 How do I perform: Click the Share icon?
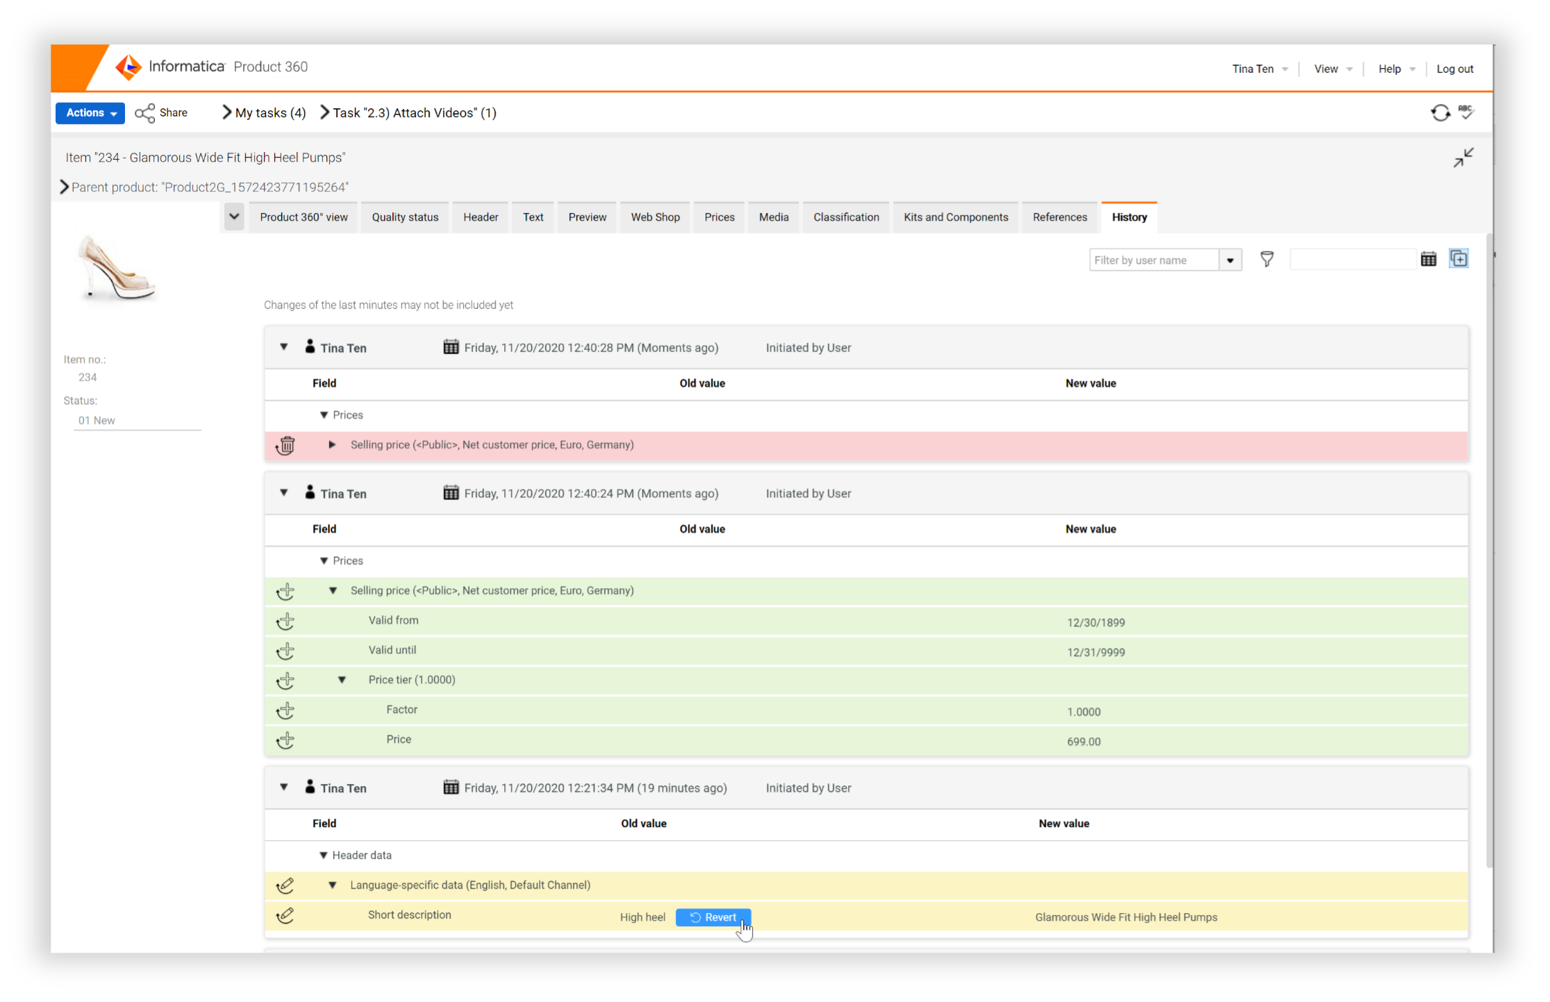[x=145, y=113]
